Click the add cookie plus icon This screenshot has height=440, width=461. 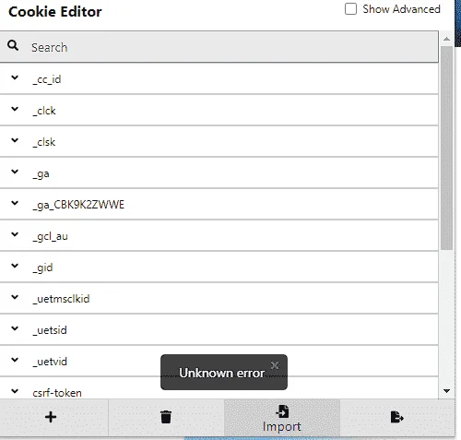(x=51, y=417)
